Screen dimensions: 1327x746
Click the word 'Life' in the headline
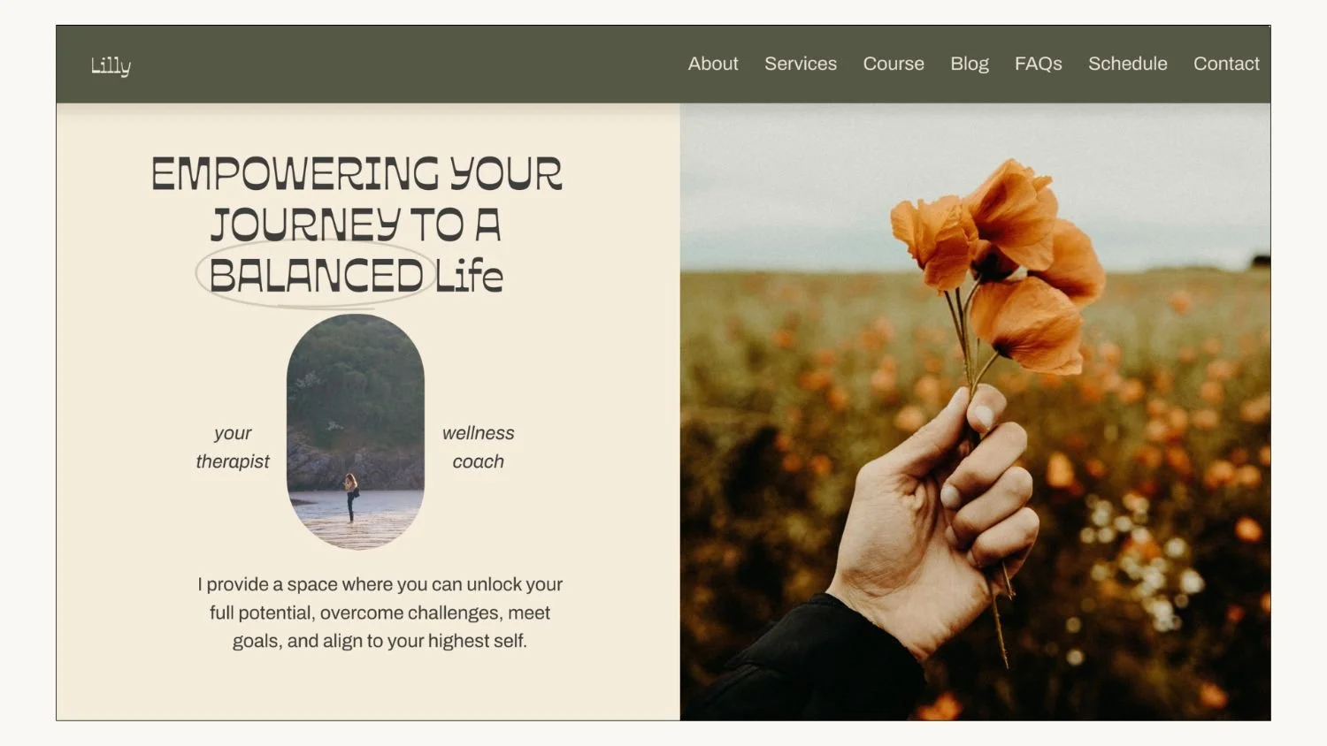(469, 276)
